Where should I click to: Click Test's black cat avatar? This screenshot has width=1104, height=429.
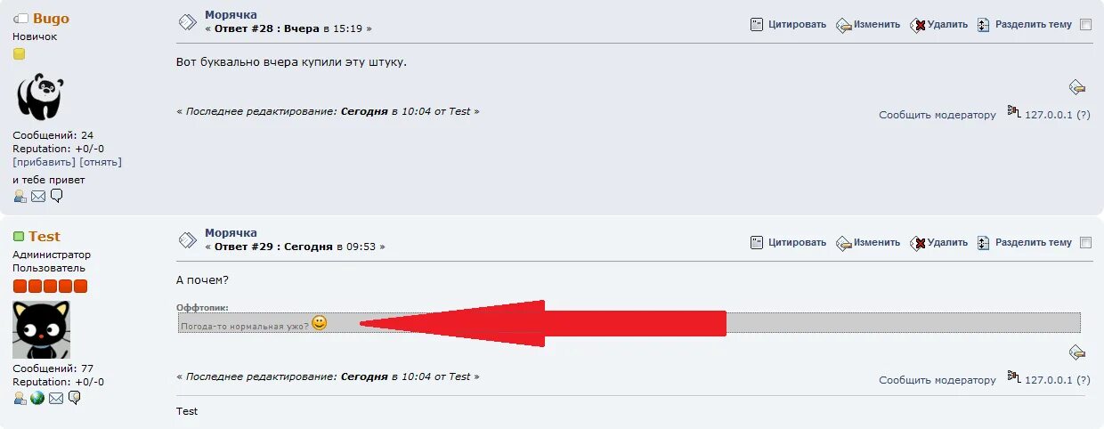point(41,329)
